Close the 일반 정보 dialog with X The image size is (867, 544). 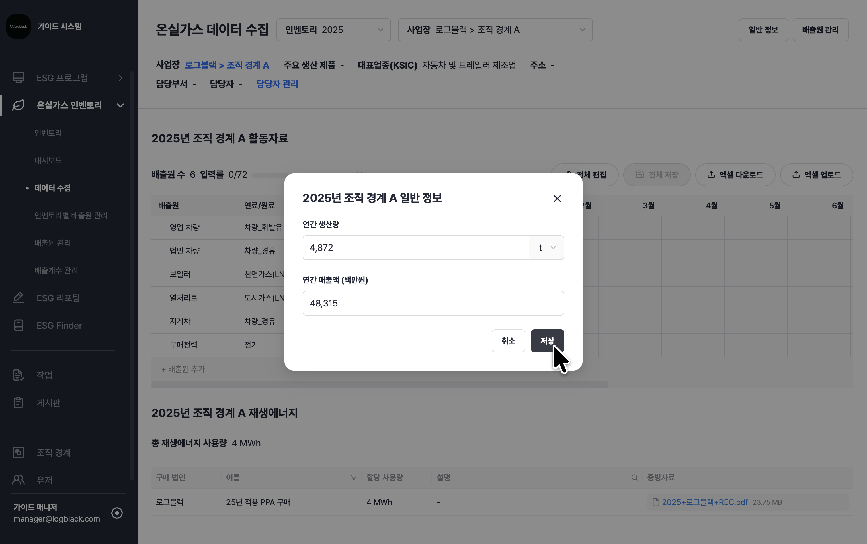tap(557, 199)
